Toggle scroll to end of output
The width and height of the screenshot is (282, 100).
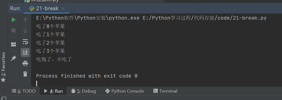25,52
